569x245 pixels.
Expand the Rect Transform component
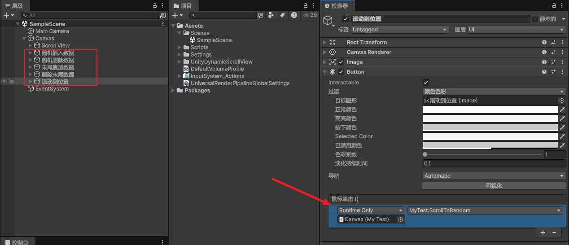coord(324,42)
